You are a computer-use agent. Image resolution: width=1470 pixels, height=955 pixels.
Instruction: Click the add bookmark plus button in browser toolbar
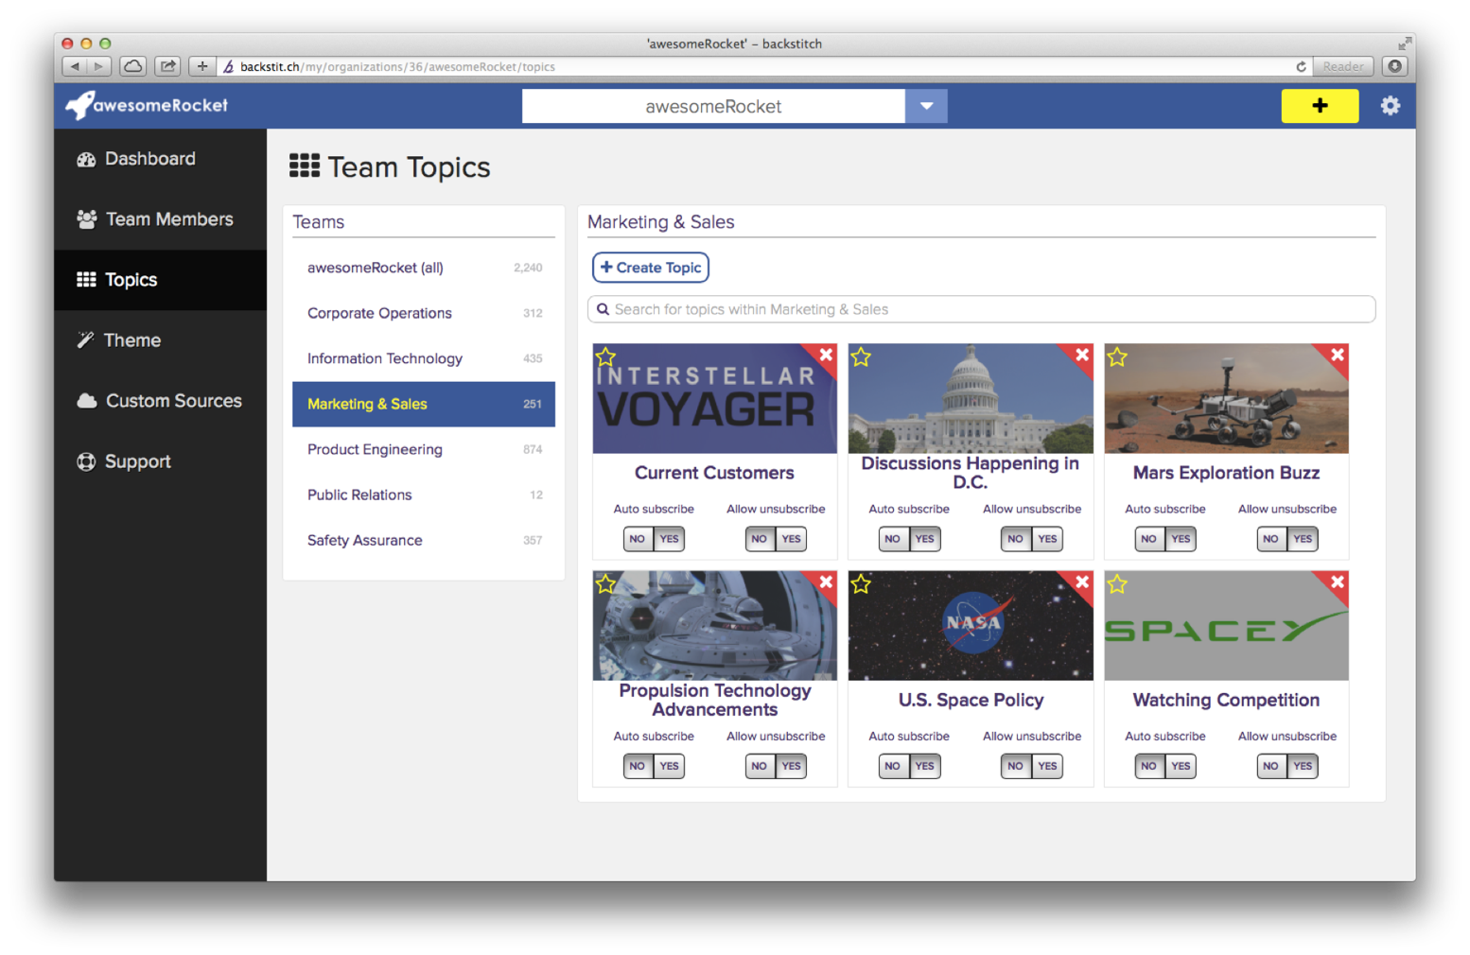click(x=201, y=66)
